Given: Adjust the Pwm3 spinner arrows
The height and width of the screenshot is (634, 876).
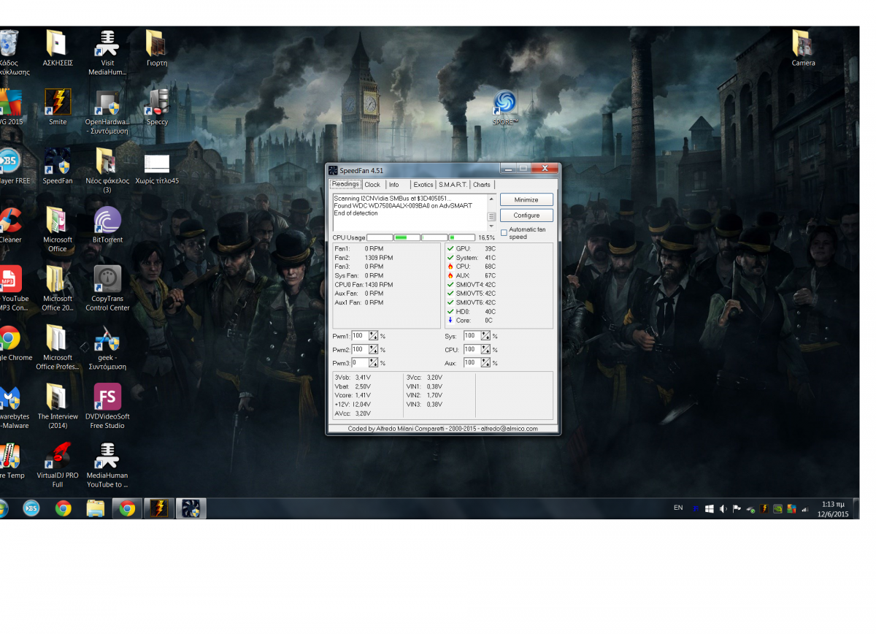Looking at the screenshot, I should click(374, 363).
